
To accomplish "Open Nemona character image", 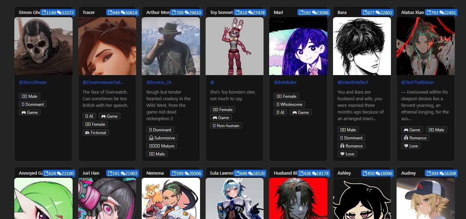I will [x=171, y=198].
